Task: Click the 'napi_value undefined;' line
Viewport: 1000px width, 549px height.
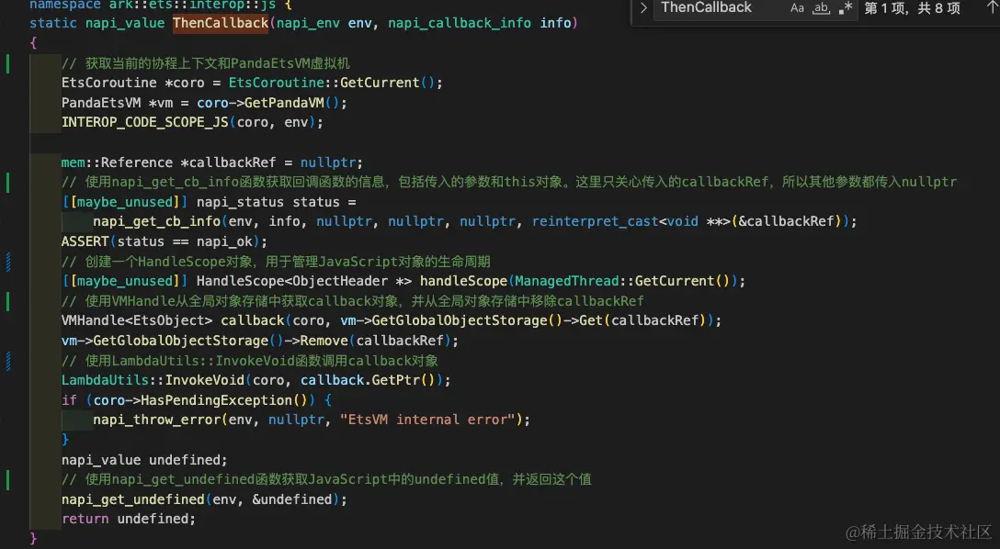Action: point(144,460)
